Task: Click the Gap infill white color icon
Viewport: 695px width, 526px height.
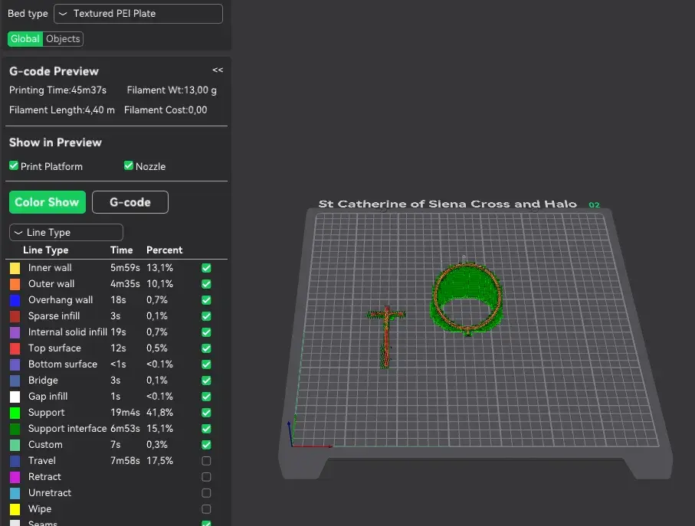Action: [15, 397]
